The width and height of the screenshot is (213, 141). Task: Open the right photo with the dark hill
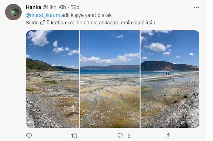tap(170, 79)
